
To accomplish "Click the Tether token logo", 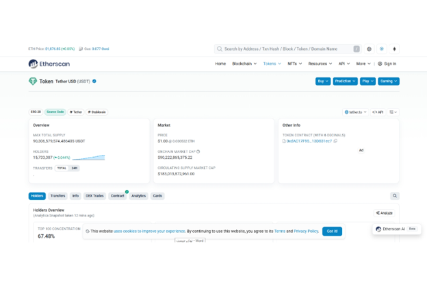I will (x=33, y=82).
